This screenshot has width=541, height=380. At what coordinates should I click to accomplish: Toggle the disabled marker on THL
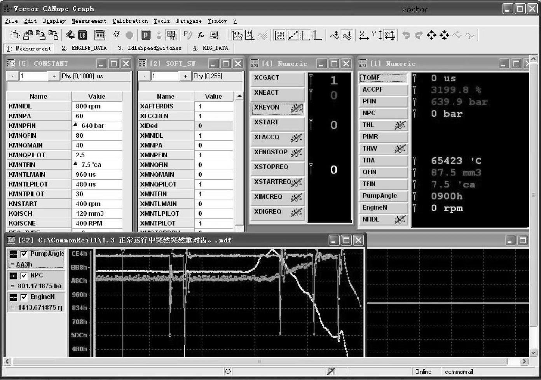[x=400, y=125]
